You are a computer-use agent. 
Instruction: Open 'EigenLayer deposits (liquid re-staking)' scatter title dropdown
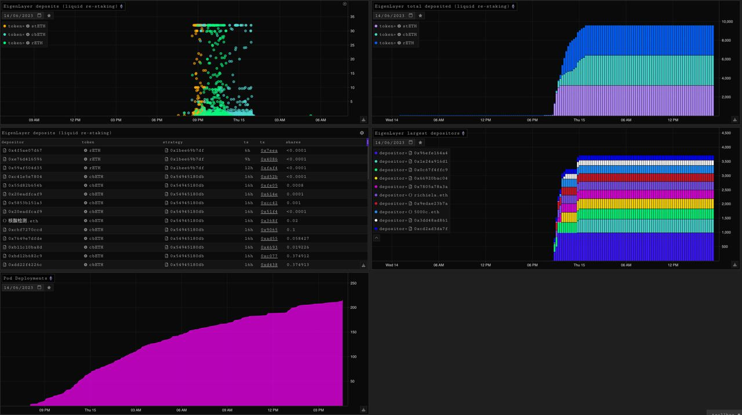pos(63,6)
